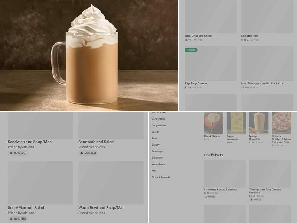Choose the Agave Lemonade thumbnail
The image size is (297, 223).
[x=236, y=123]
